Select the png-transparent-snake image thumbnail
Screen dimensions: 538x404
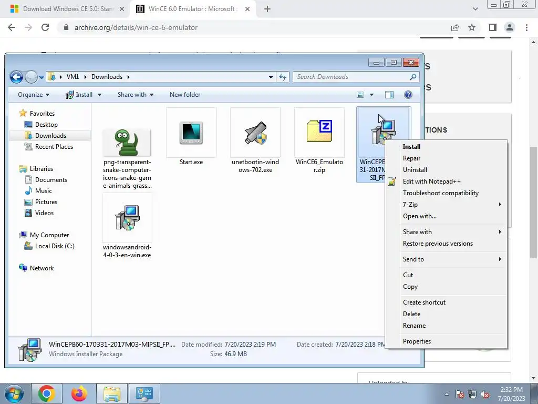click(x=127, y=142)
